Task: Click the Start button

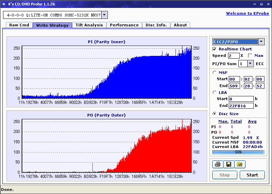Action: coord(252,175)
